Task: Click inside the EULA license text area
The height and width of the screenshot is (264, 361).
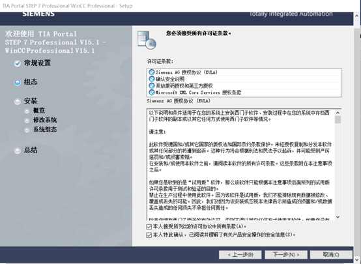Action: click(241, 164)
